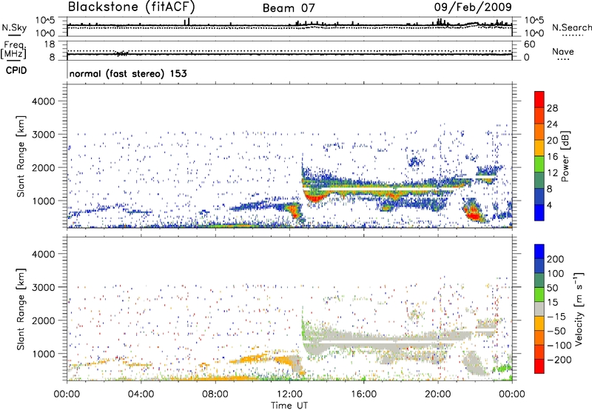Click 2000 tick on velocity panel axis

[x=44, y=320]
